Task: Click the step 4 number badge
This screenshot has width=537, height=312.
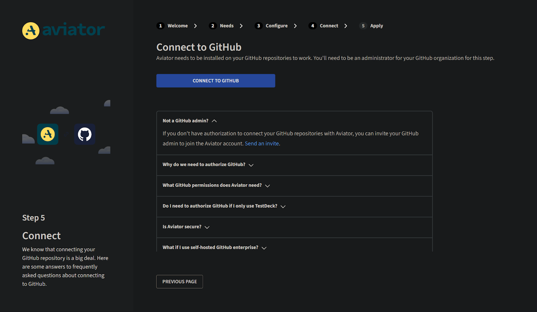Action: coord(312,26)
